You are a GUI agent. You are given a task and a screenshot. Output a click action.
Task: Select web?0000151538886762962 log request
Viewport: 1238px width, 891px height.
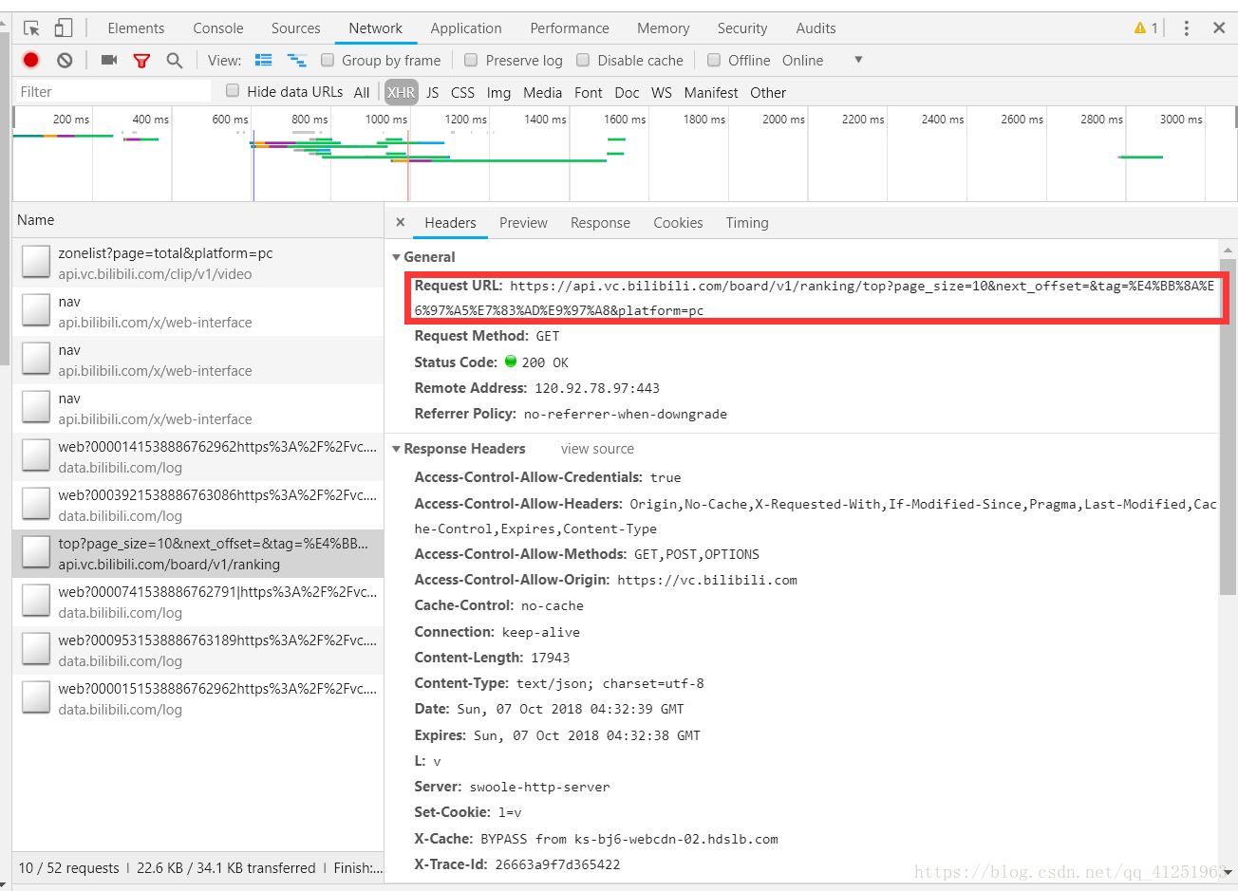tap(197, 698)
